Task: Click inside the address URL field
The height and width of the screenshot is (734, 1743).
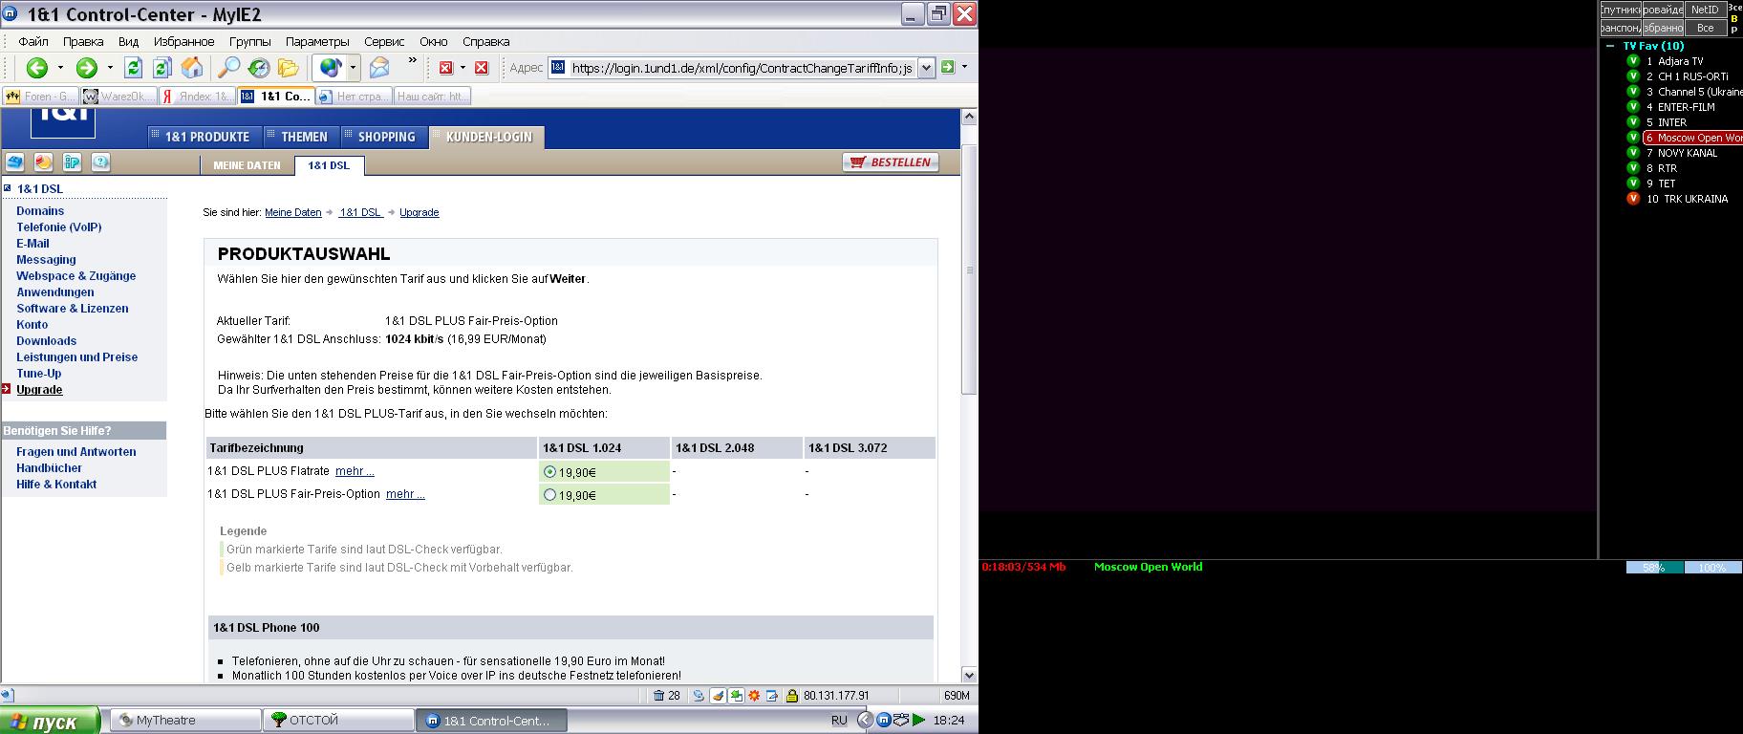Action: [733, 68]
